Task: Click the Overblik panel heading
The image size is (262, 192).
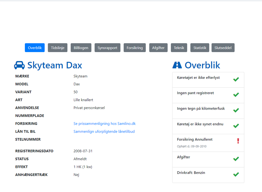Action: [x=202, y=65]
